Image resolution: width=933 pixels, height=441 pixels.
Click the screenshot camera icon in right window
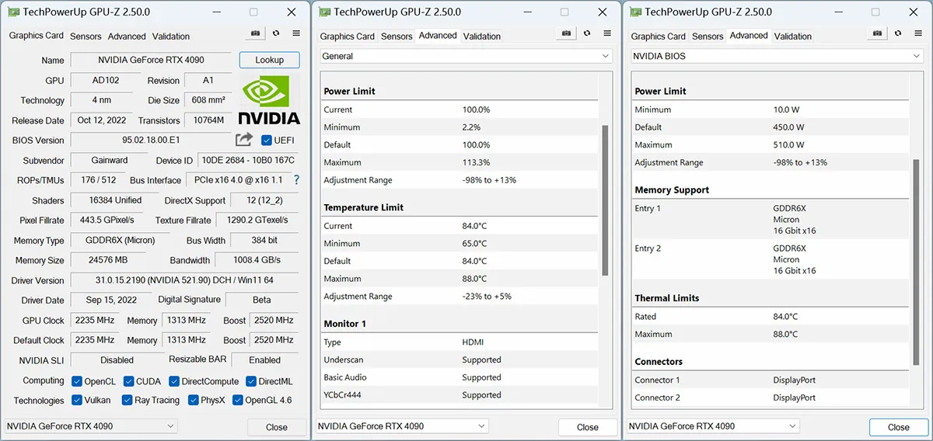(x=876, y=33)
